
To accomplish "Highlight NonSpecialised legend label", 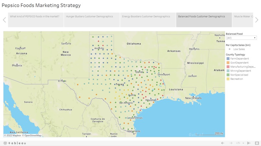I will [x=239, y=75].
